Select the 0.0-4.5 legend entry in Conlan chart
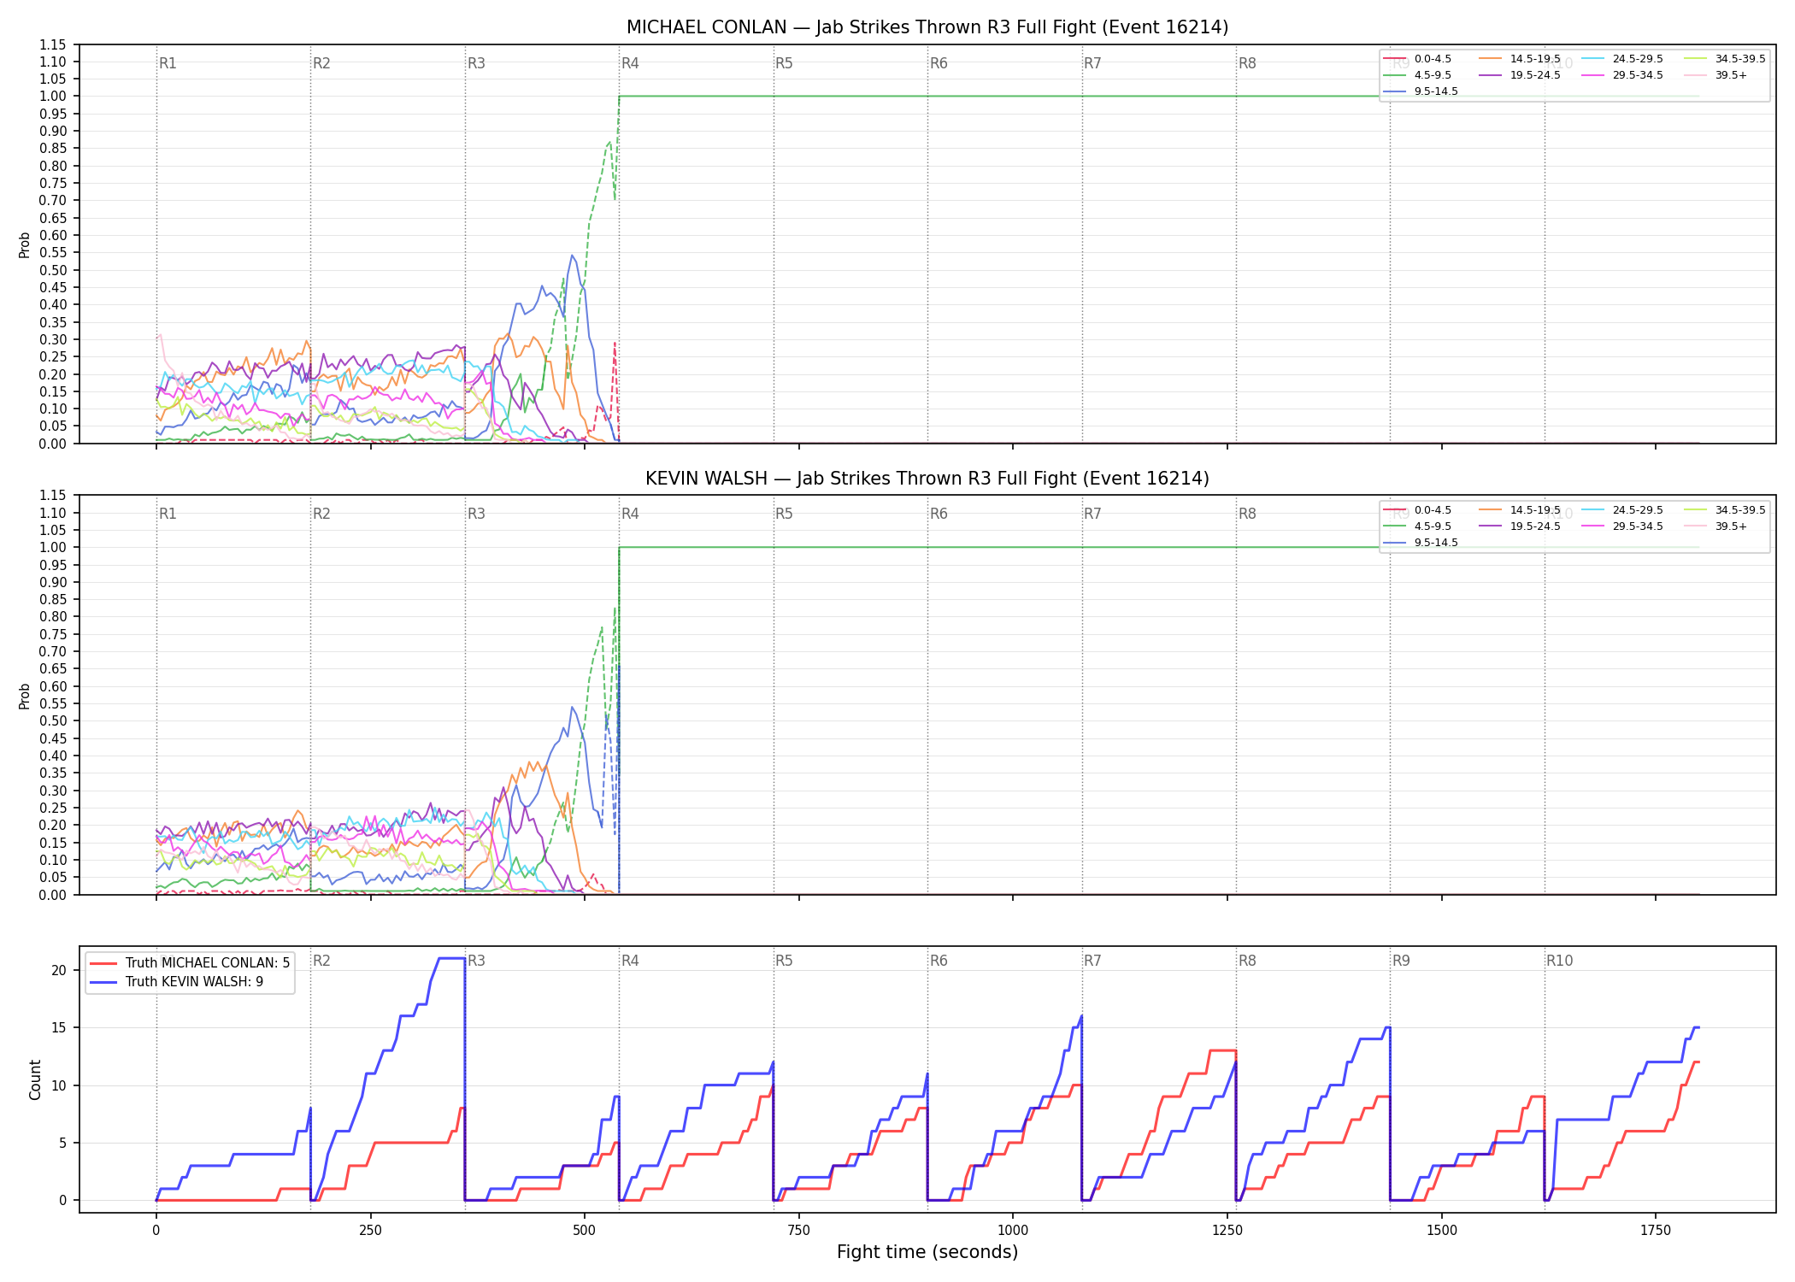 click(x=1418, y=59)
